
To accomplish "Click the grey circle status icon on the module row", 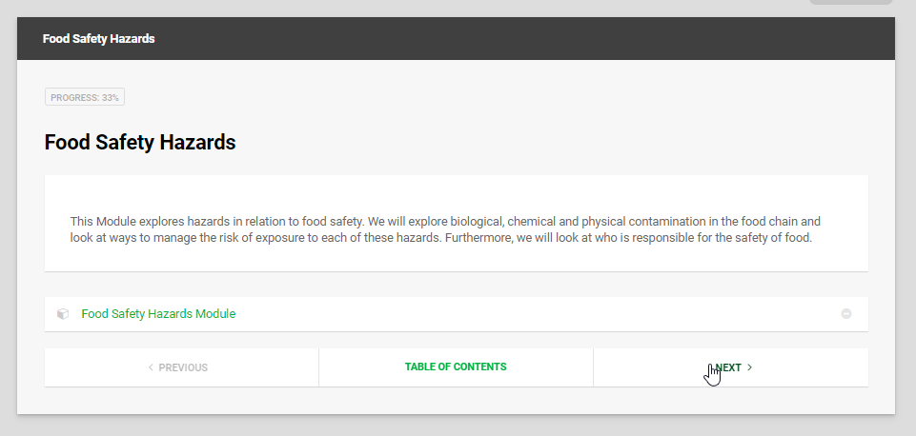I will [x=846, y=314].
